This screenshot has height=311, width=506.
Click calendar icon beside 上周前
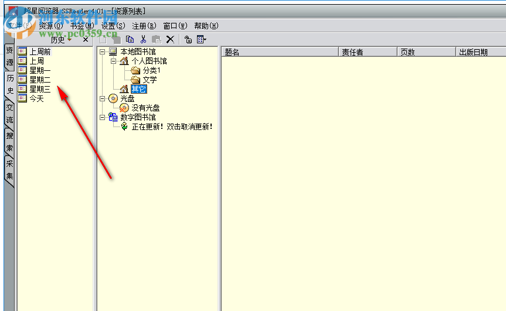coord(22,51)
